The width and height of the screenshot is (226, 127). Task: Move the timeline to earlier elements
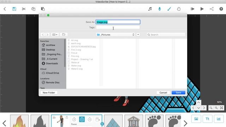pos(4,123)
